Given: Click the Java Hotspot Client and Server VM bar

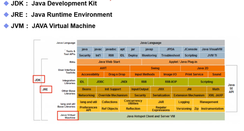Looking at the screenshot, I should (151, 116).
